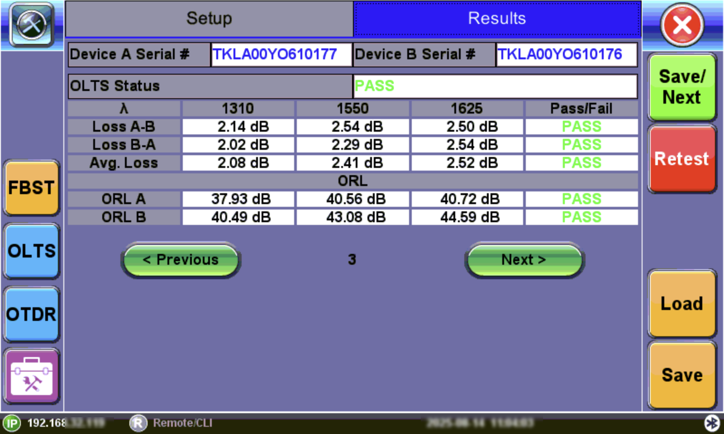Select the OLTS mode button
The width and height of the screenshot is (724, 434).
(32, 251)
